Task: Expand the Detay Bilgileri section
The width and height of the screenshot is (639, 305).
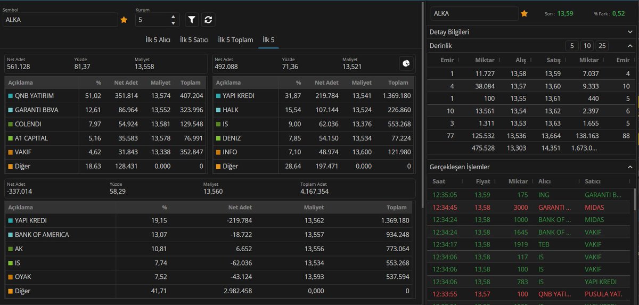Action: click(531, 32)
